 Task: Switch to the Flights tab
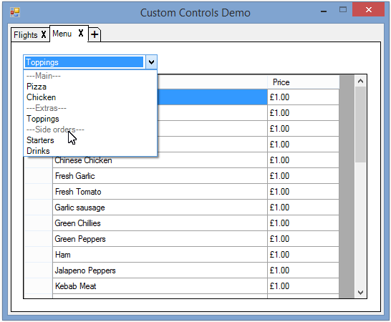(x=25, y=34)
